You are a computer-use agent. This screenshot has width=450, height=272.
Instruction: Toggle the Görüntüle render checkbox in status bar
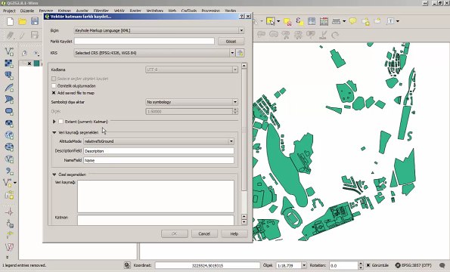coord(368,265)
